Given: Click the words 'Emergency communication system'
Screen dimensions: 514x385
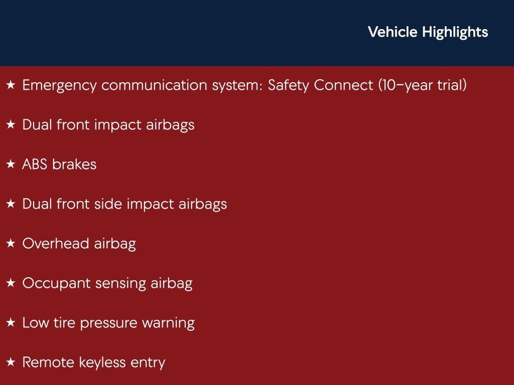Looking at the screenshot, I should [142, 85].
